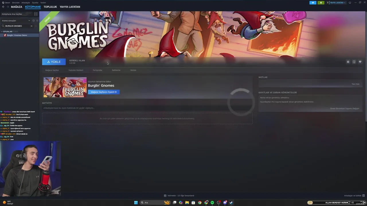
Task: Open the Görünüm menu
Action: pyautogui.click(x=16, y=3)
